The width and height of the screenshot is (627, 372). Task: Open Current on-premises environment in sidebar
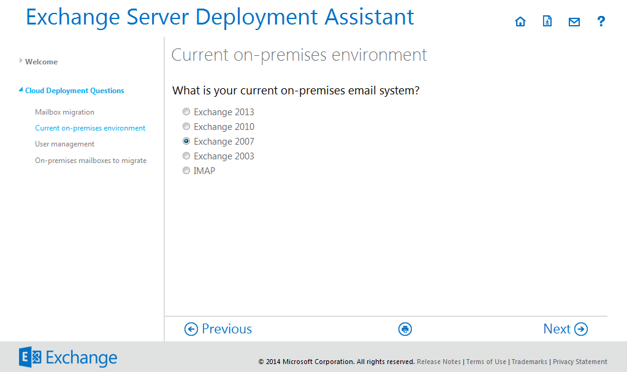point(90,128)
